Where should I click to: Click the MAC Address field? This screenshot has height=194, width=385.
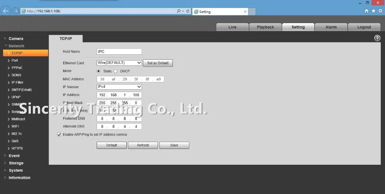131,79
